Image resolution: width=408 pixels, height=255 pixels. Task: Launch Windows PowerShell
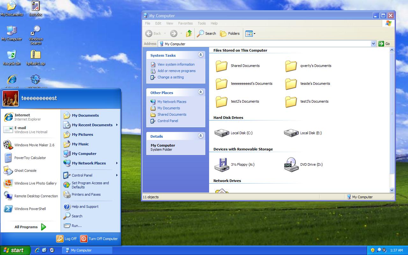[x=31, y=209]
